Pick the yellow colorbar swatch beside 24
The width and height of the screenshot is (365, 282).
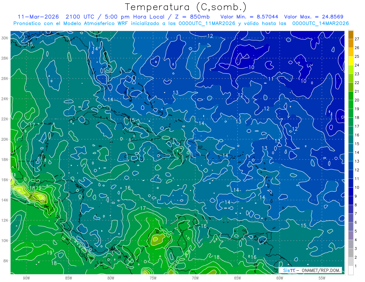click(x=351, y=61)
